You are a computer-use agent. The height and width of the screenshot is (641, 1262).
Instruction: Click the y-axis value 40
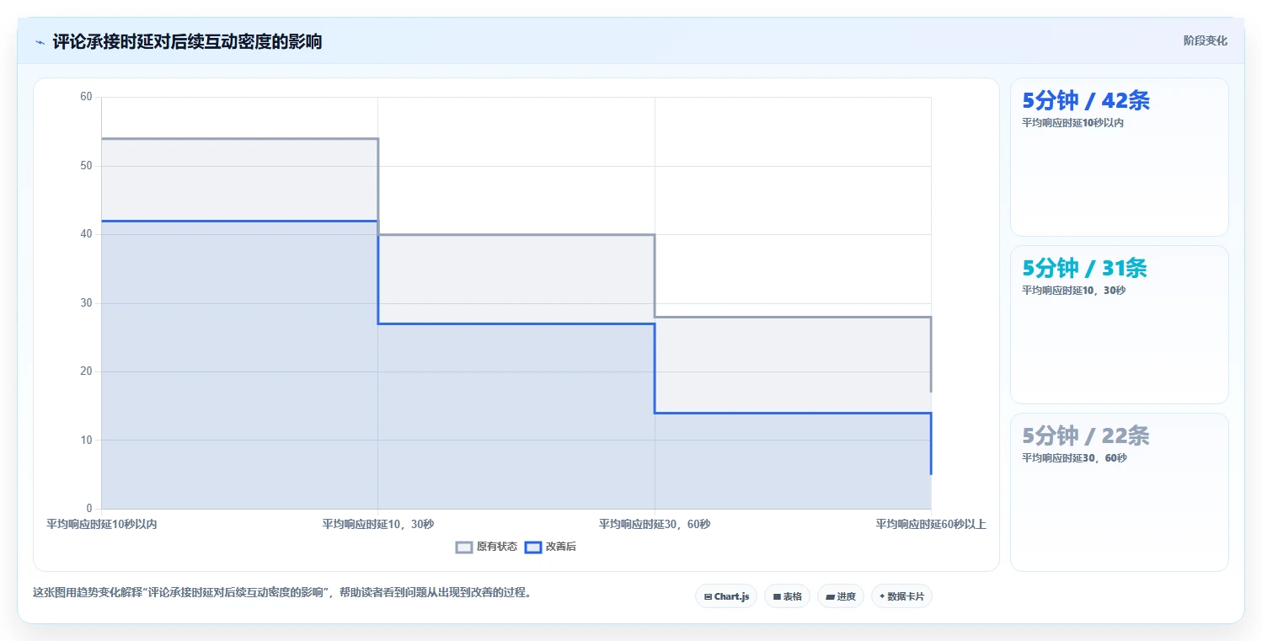pos(86,234)
